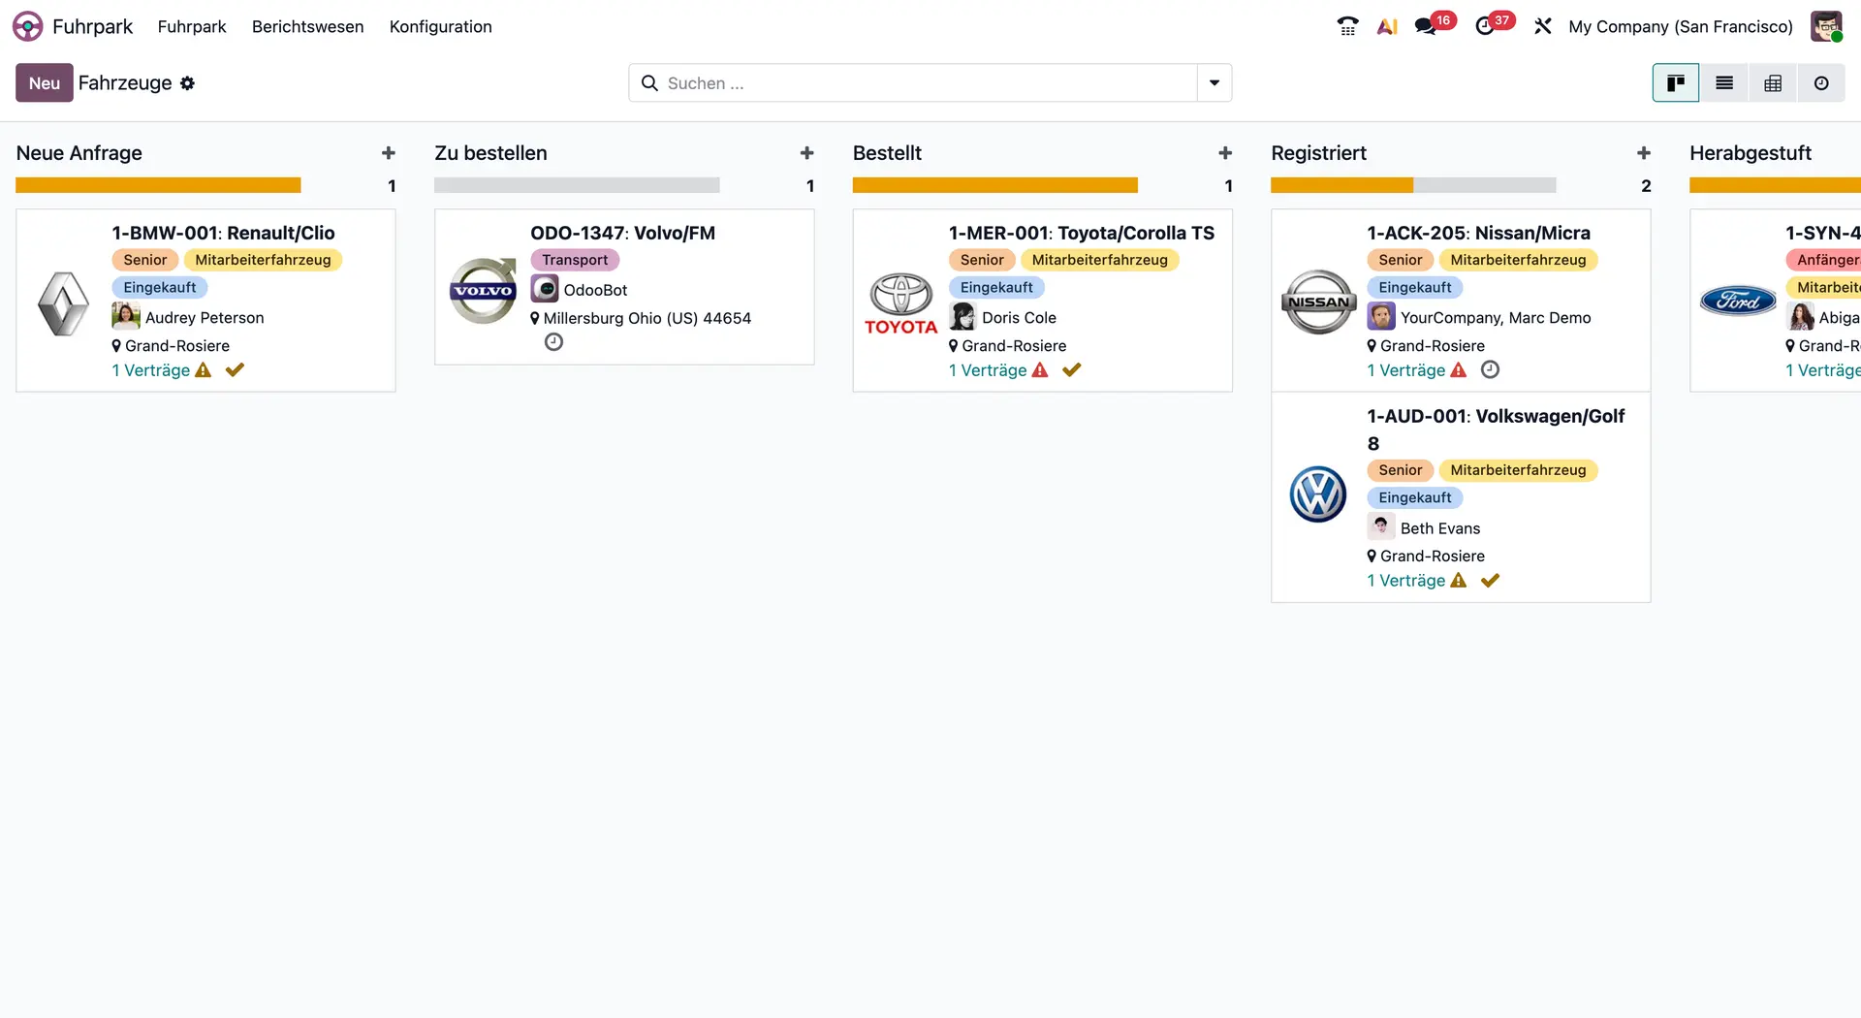Open the Berichtswesen menu
1861x1018 pixels.
(307, 26)
